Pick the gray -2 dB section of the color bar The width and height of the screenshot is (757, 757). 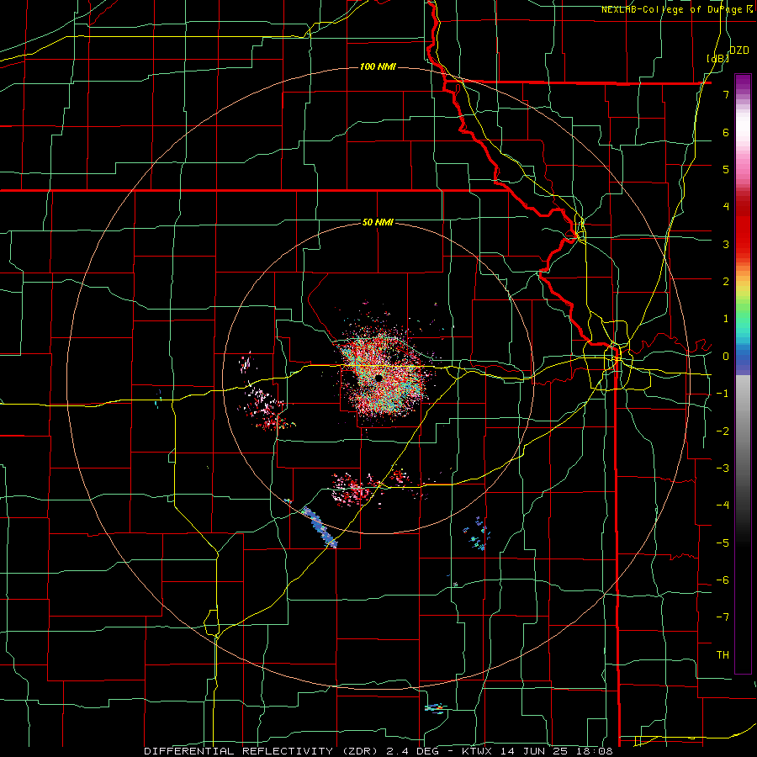click(743, 431)
